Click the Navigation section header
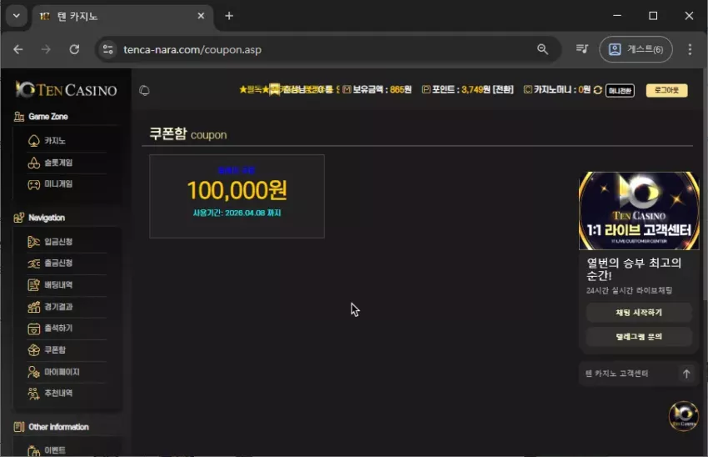The height and width of the screenshot is (457, 708). coord(47,218)
